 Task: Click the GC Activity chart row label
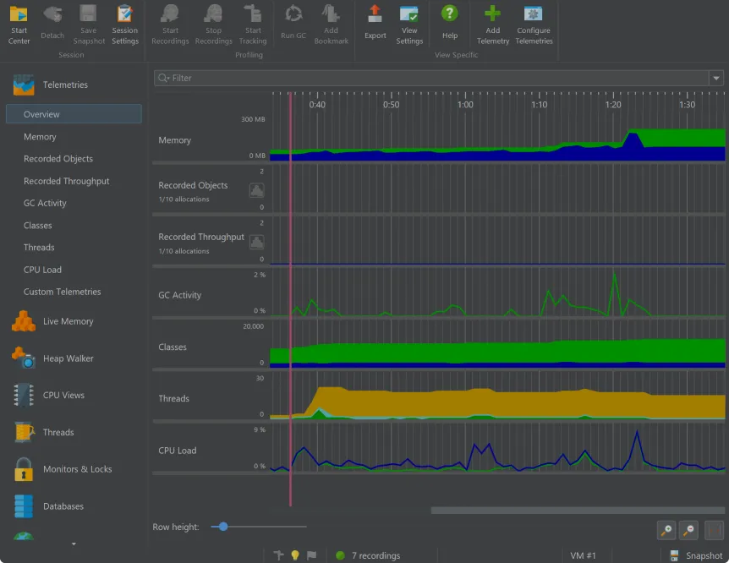coord(179,295)
